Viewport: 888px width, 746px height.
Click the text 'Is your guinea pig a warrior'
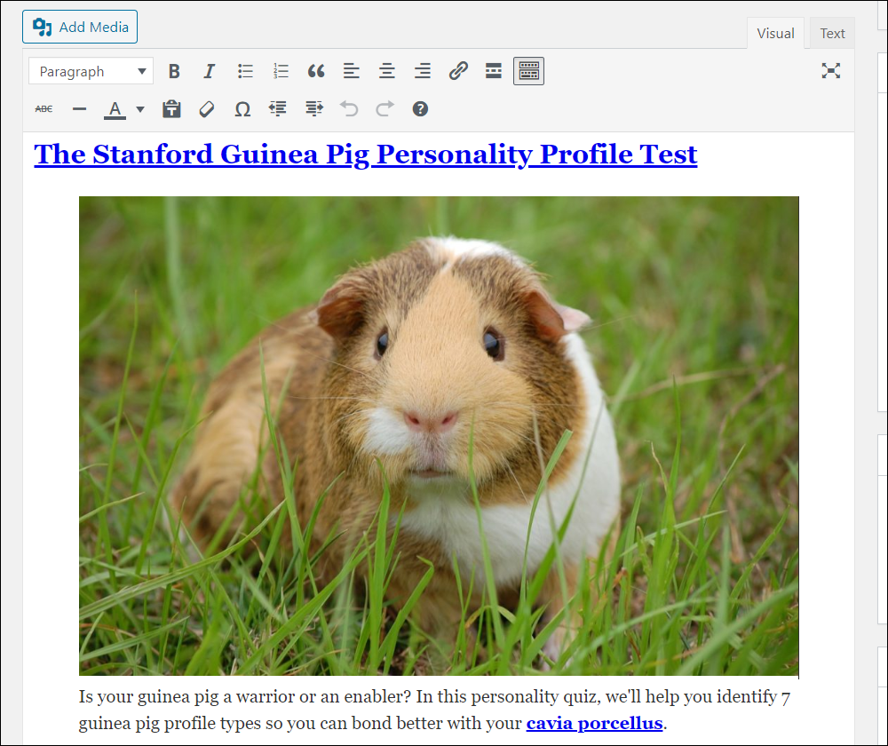(x=186, y=697)
